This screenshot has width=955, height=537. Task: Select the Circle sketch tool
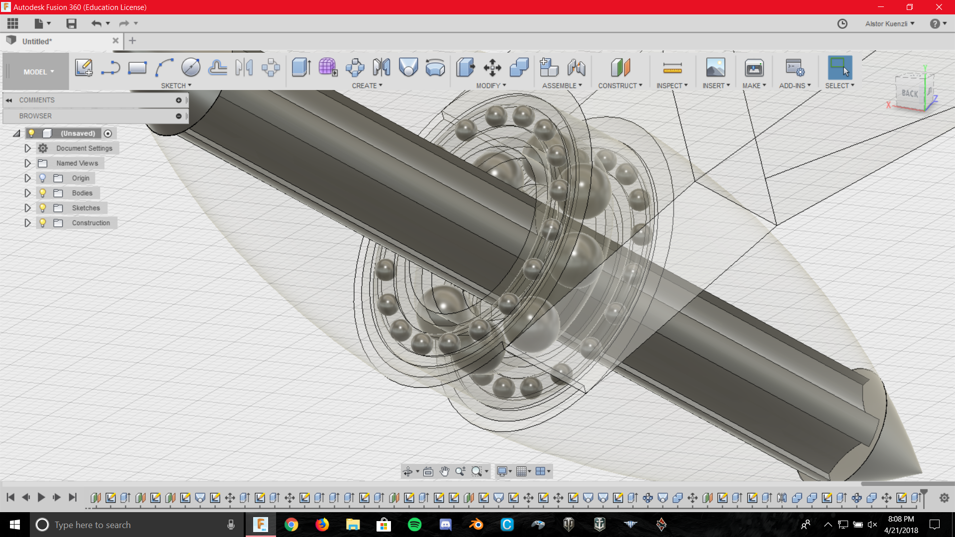tap(191, 68)
